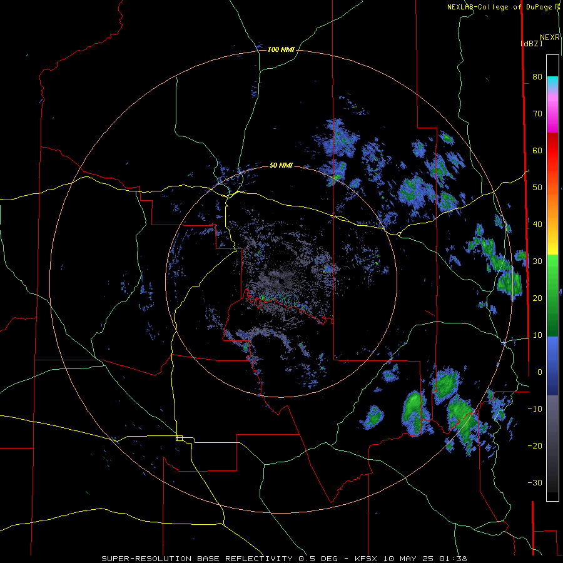The image size is (563, 563).
Task: Select the 0 value on the dBZ scale
Action: click(x=540, y=372)
